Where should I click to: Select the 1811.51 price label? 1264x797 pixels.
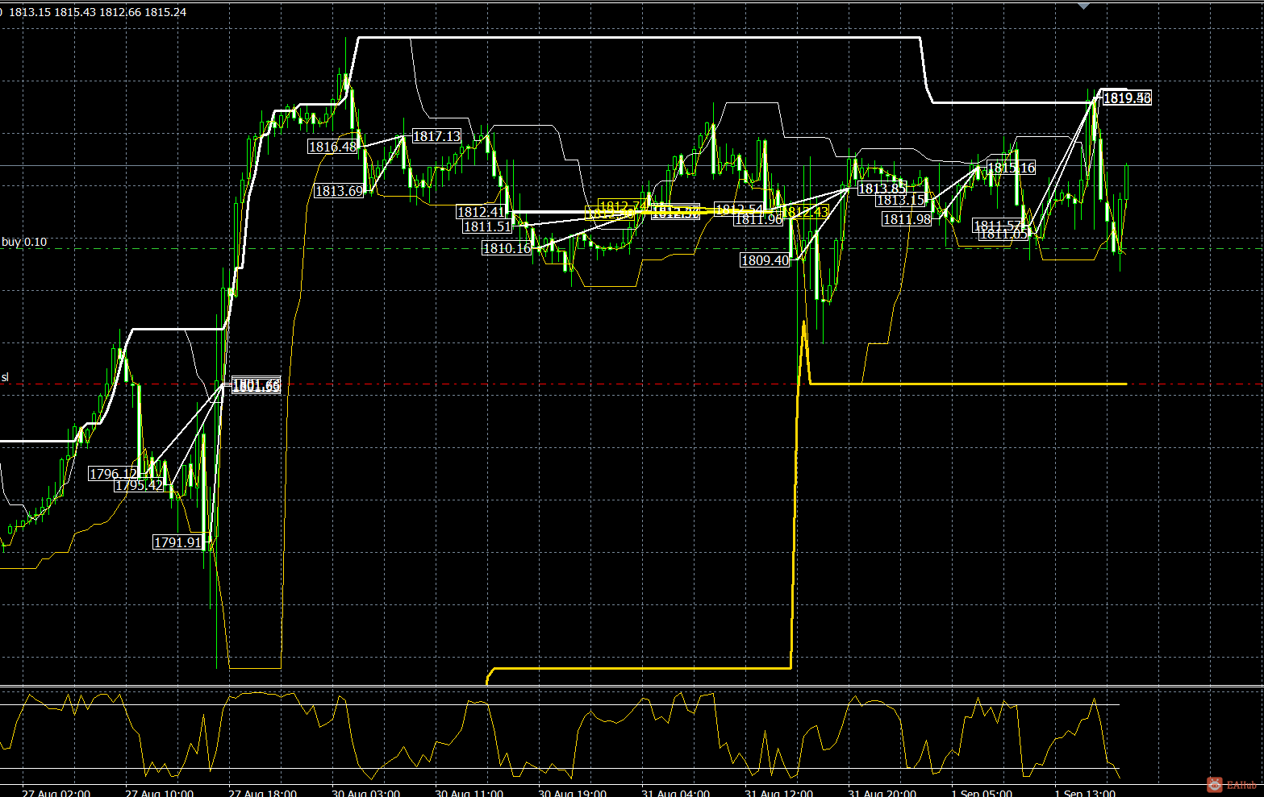click(x=488, y=226)
